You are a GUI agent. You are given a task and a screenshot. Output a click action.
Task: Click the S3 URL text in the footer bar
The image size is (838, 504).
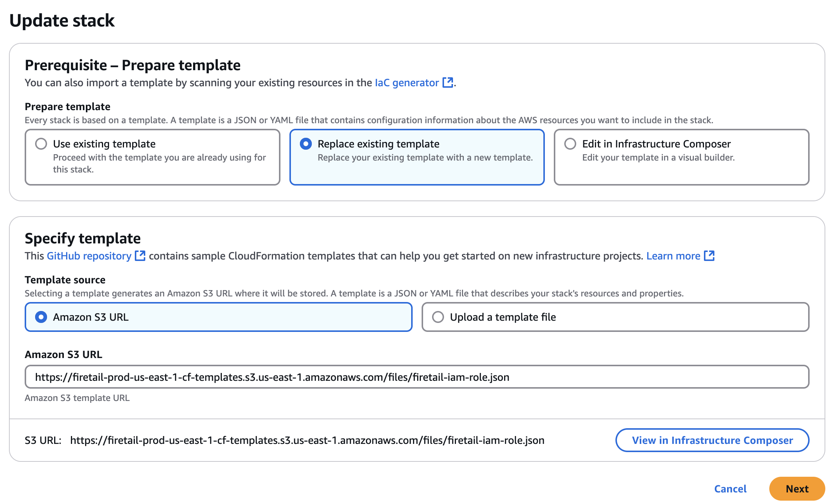(x=307, y=440)
